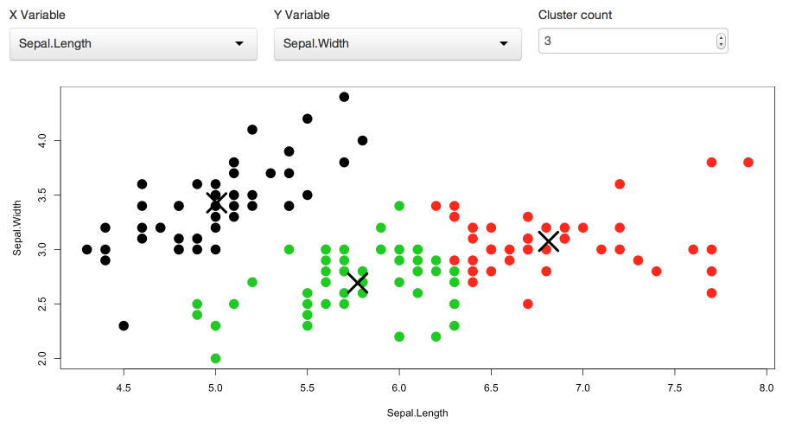The image size is (789, 429).
Task: Click the arrow on Sepal.Length selector
Action: point(239,44)
